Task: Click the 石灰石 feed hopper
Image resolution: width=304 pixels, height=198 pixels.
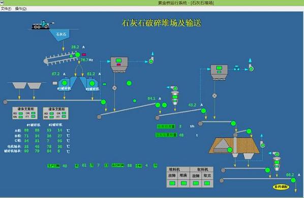Action: pos(60,35)
